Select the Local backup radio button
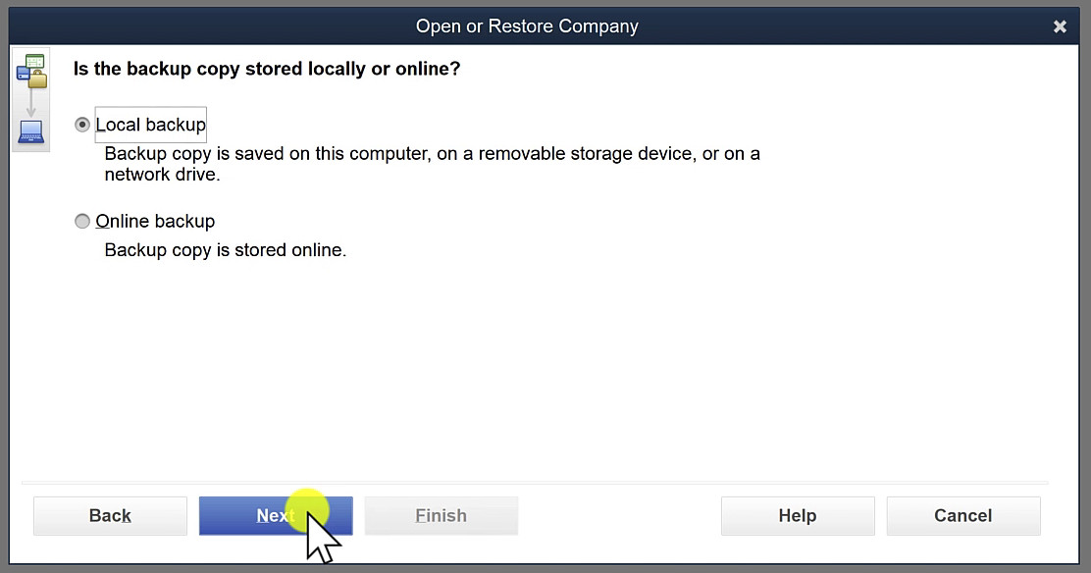The width and height of the screenshot is (1091, 573). coord(82,125)
